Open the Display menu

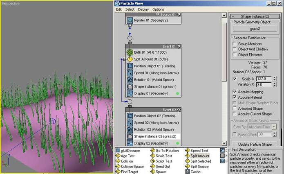tap(143, 9)
